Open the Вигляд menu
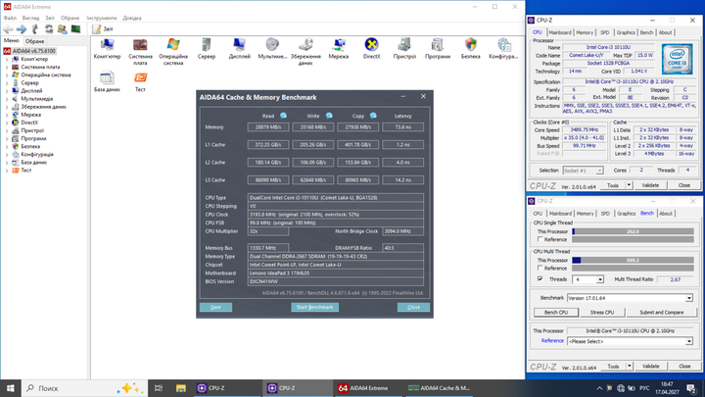The height and width of the screenshot is (397, 705). pyautogui.click(x=30, y=18)
